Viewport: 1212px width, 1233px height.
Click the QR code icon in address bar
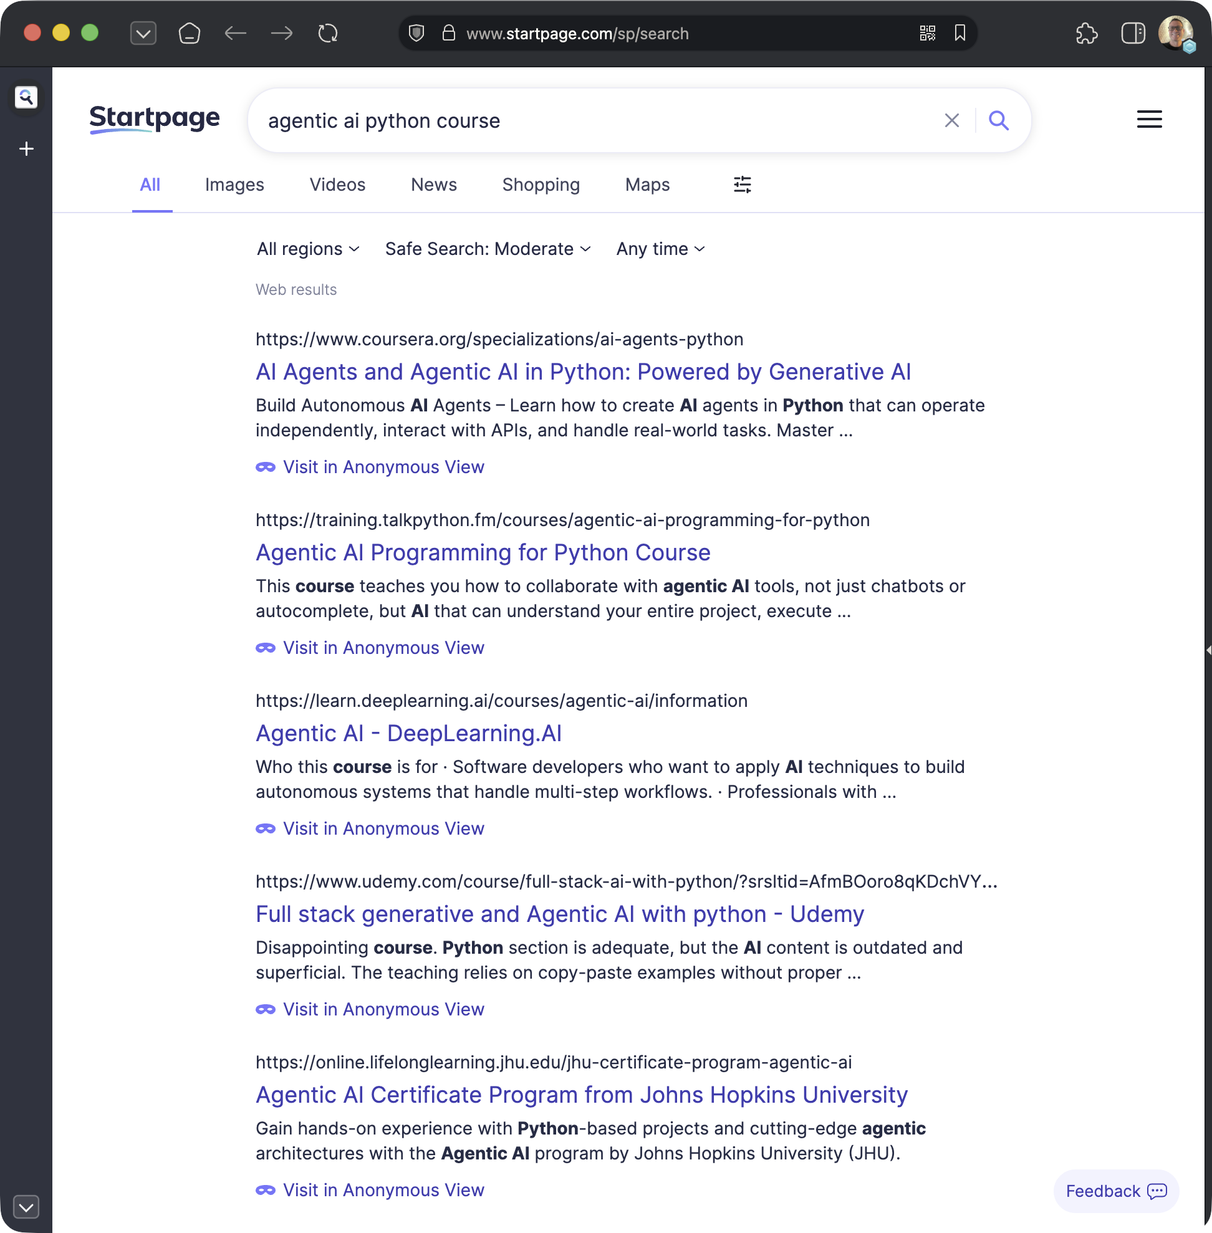(927, 33)
